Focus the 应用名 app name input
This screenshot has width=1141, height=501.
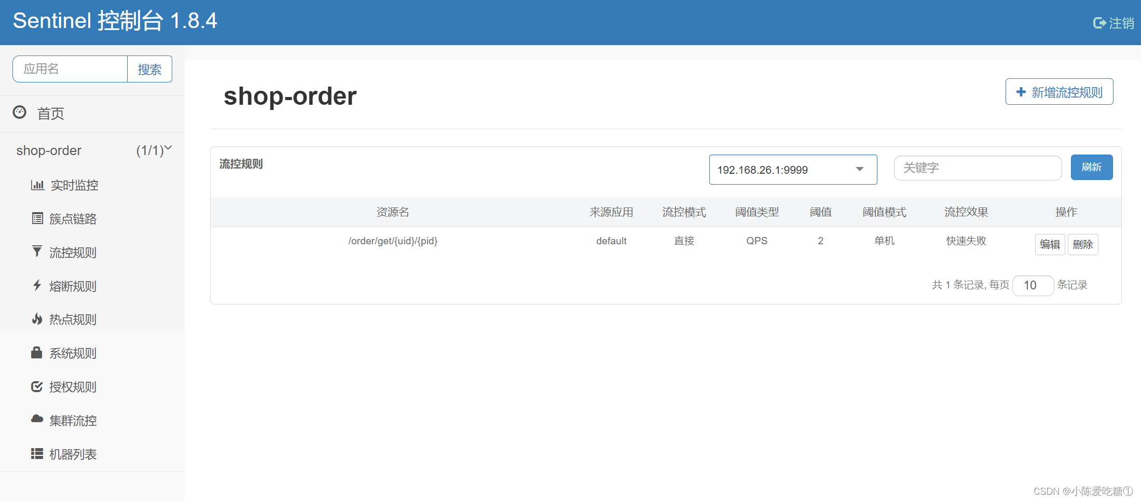[x=70, y=69]
